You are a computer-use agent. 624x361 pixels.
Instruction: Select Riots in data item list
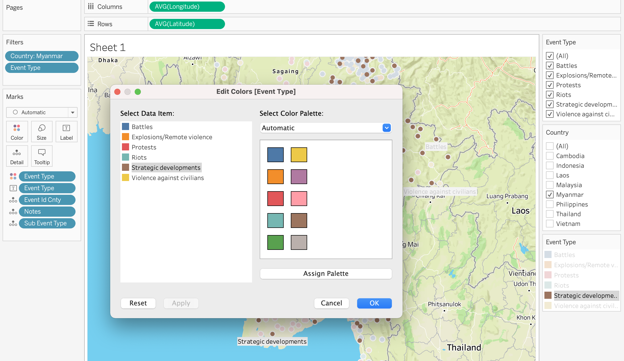tap(139, 158)
